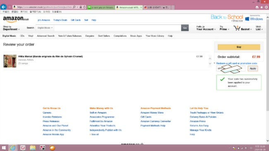Open browser Tools gear icon
Image resolution: width=269 pixels, height=151 pixels.
tap(266, 7)
